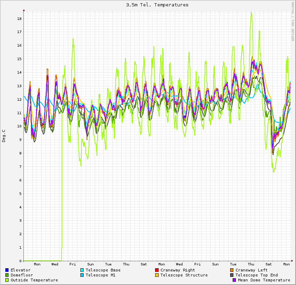Screen dimensions: 296x285
Task: Click the blue Elevator legend swatch
Action: (7, 270)
